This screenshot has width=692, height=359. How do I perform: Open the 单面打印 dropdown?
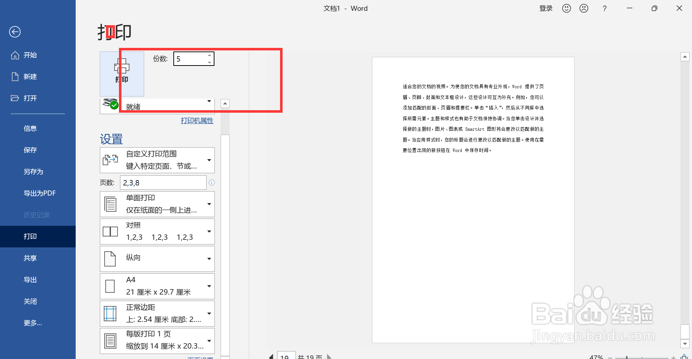pos(157,204)
